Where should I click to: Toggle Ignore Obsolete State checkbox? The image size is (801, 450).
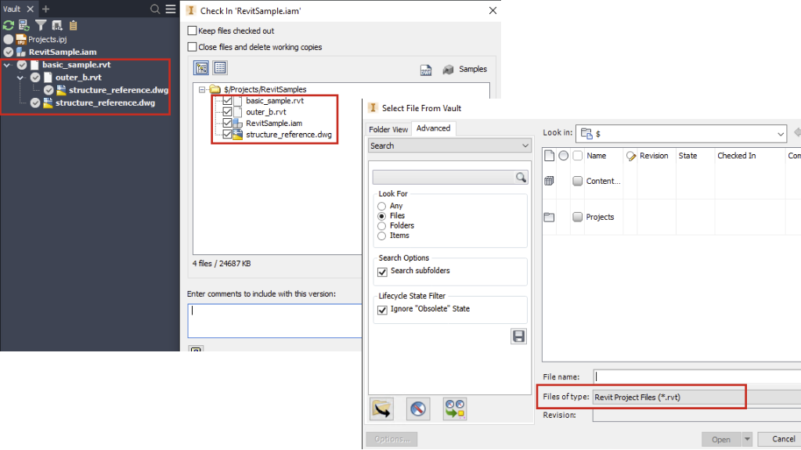click(x=382, y=310)
